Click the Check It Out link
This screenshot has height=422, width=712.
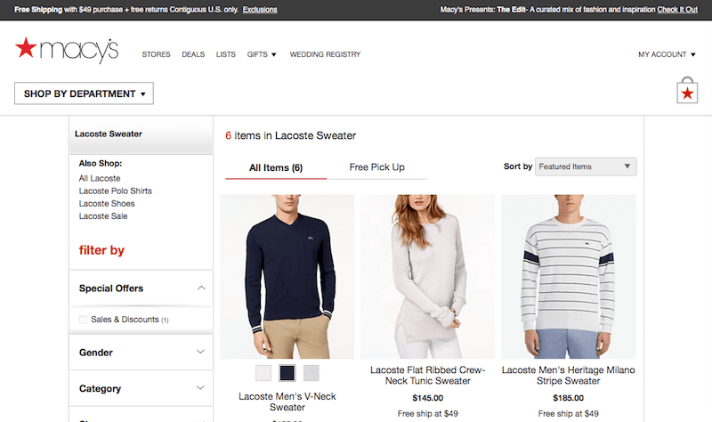coord(677,10)
